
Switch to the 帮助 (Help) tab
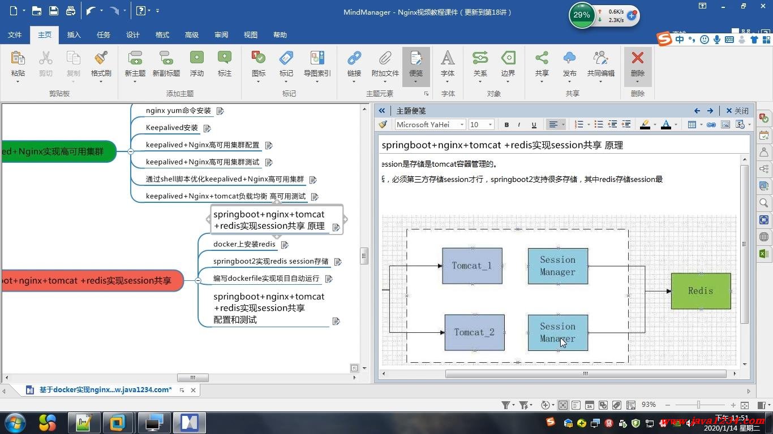[280, 34]
